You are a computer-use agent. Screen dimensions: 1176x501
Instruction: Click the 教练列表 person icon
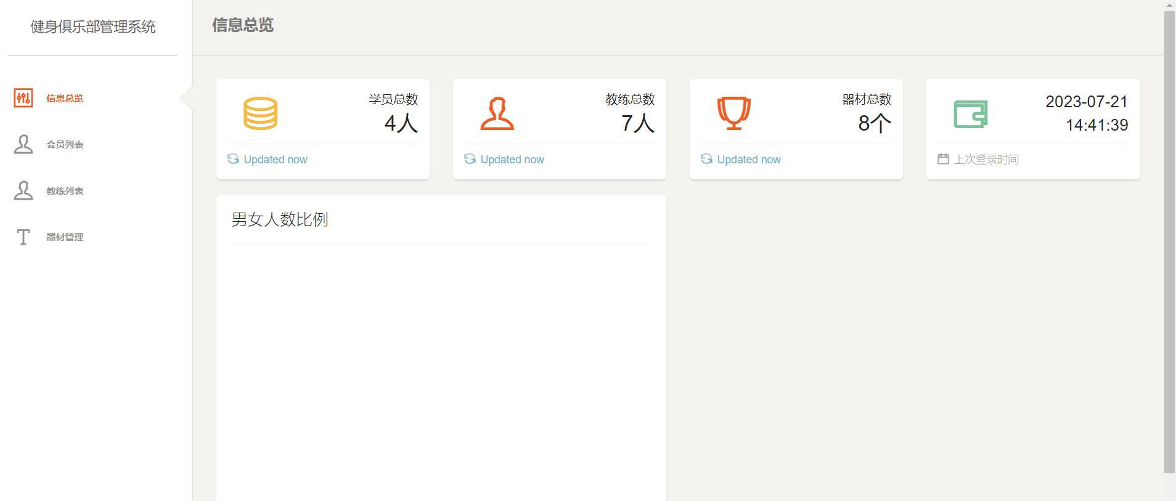click(23, 190)
